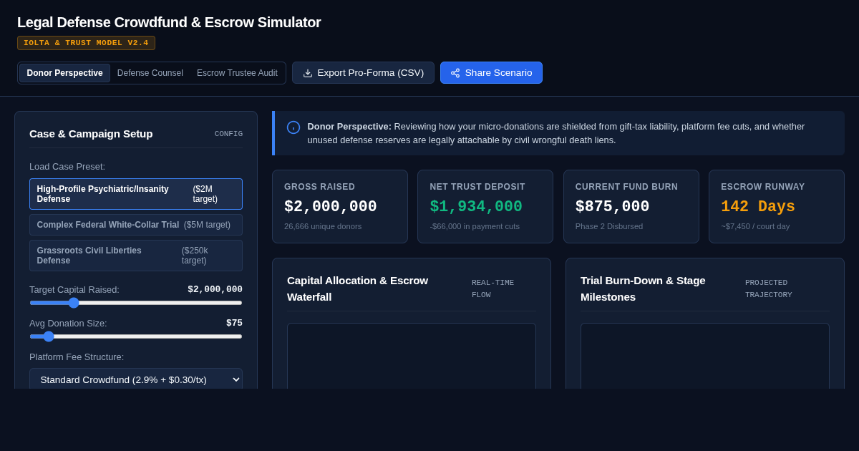Click the Legal Defense Crowdfund & Escrow Simulator title
The image size is (859, 451).
[x=169, y=22]
